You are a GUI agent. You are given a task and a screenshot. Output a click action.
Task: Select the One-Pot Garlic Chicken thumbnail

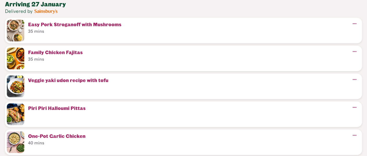coord(16,142)
